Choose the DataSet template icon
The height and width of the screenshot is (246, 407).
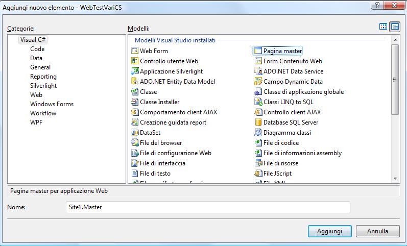point(135,132)
